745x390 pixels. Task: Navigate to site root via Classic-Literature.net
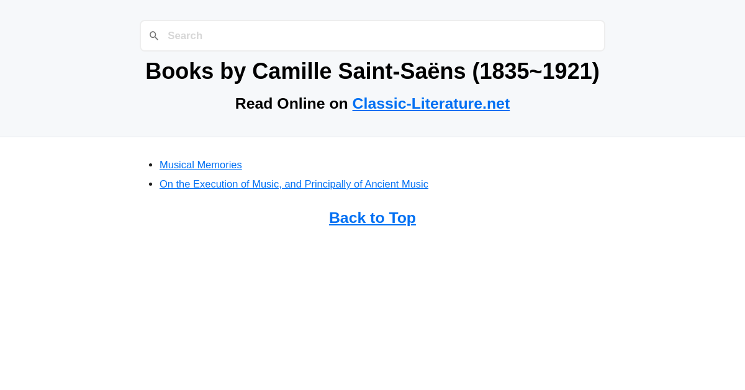point(431,103)
